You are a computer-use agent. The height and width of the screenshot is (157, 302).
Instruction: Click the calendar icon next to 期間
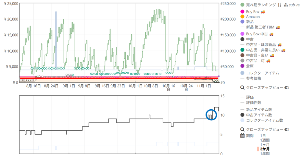click(x=242, y=136)
